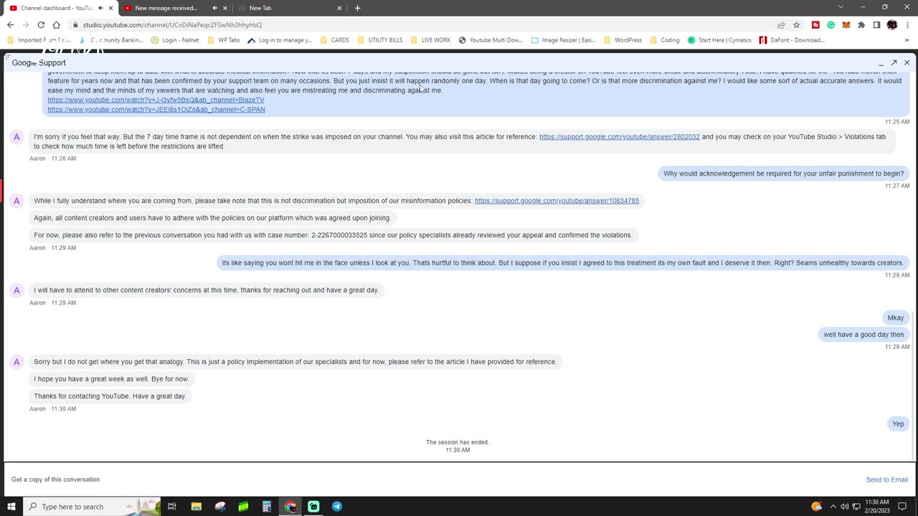918x516 pixels.
Task: Mute audio icon on Channel dashboard tab
Action: pyautogui.click(x=100, y=8)
